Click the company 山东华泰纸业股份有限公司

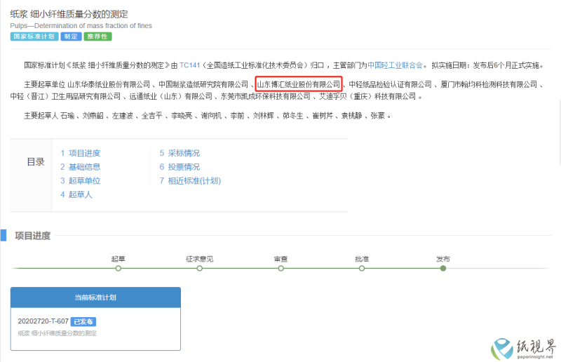(109, 84)
